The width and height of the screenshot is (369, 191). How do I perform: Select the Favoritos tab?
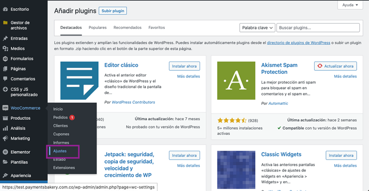[x=157, y=27]
